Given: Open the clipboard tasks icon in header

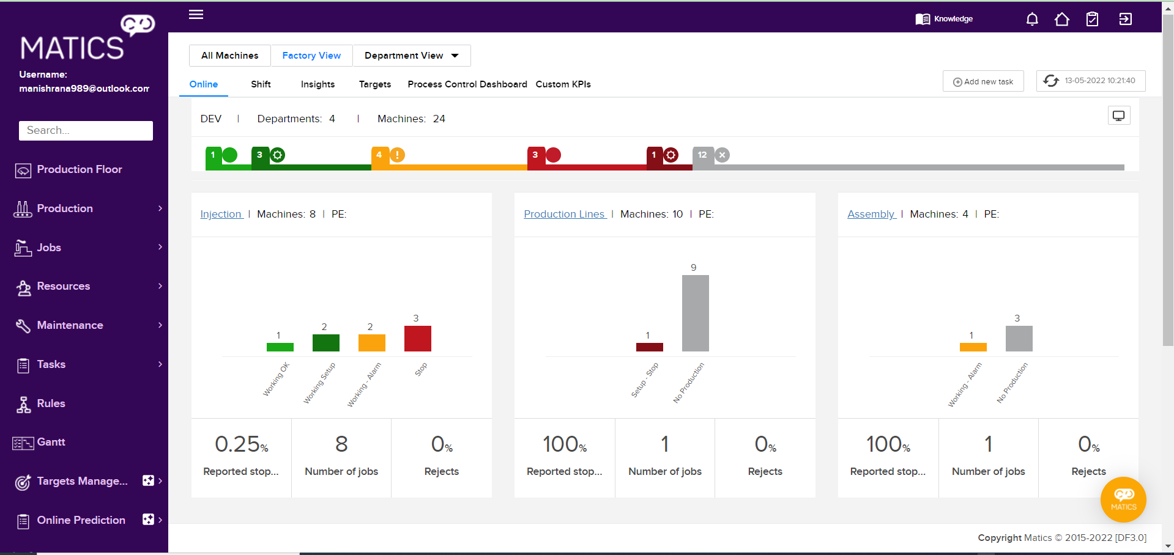Looking at the screenshot, I should click(x=1092, y=20).
